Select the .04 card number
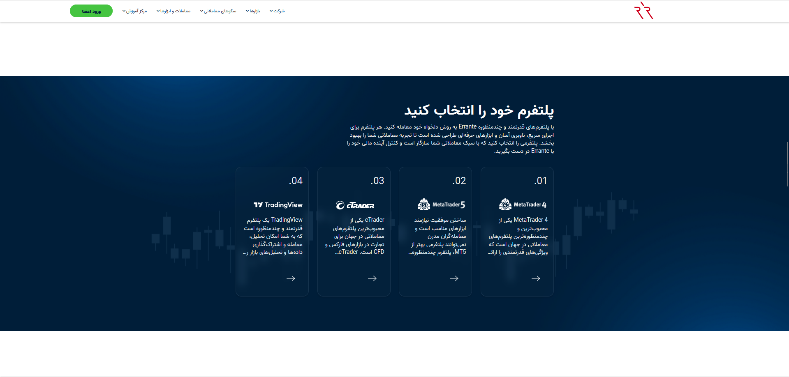 pyautogui.click(x=296, y=181)
